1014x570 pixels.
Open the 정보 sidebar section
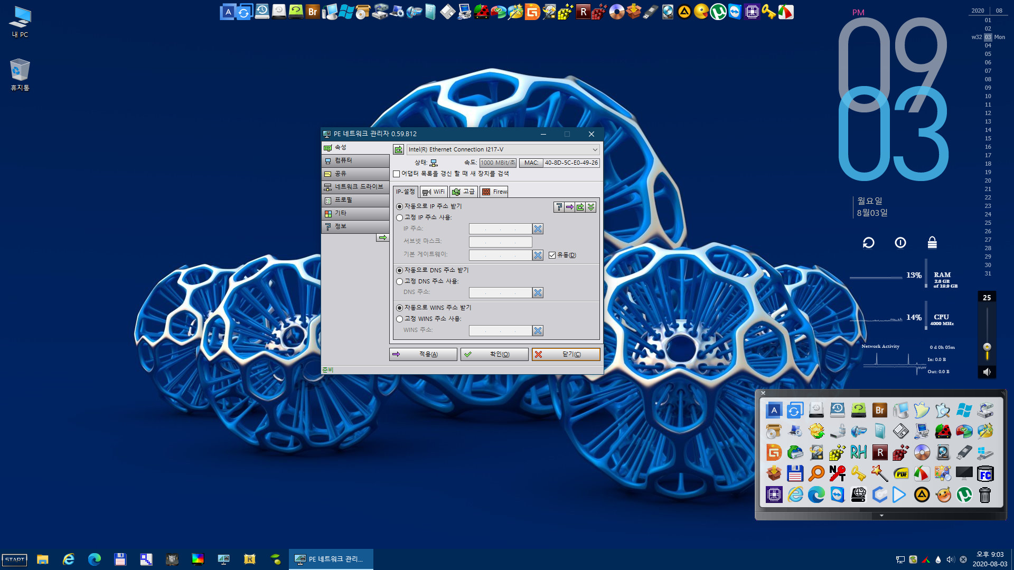point(355,227)
